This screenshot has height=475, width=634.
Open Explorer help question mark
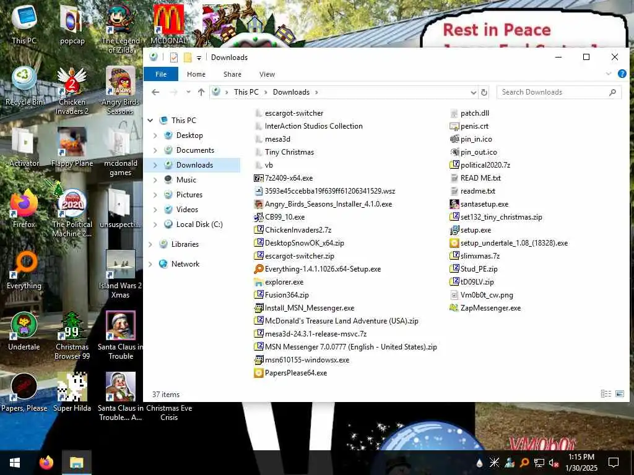pyautogui.click(x=622, y=74)
